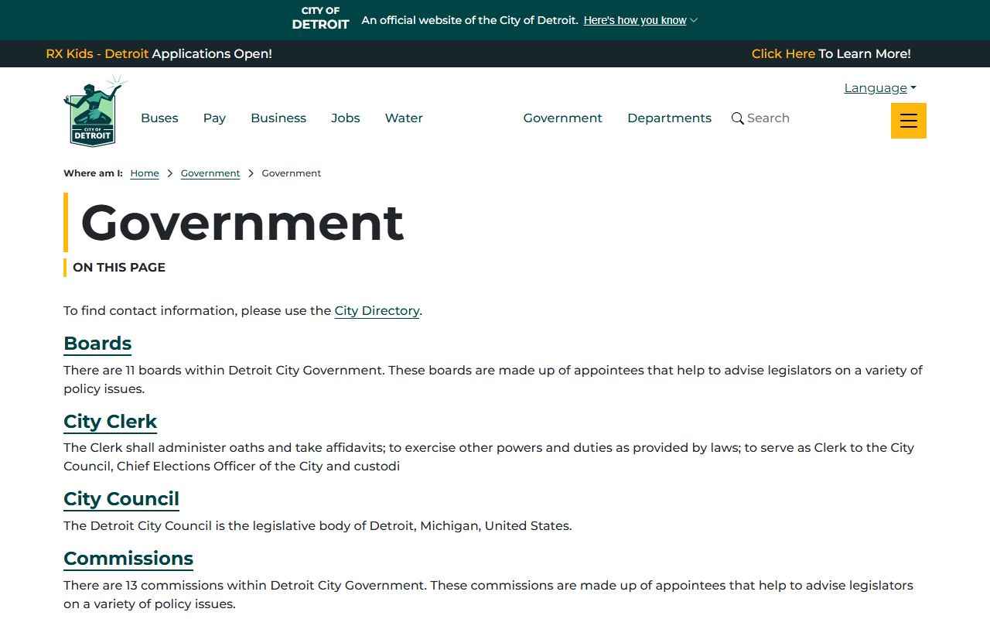Click 'Where am I:' breadcrumb label

click(x=93, y=173)
